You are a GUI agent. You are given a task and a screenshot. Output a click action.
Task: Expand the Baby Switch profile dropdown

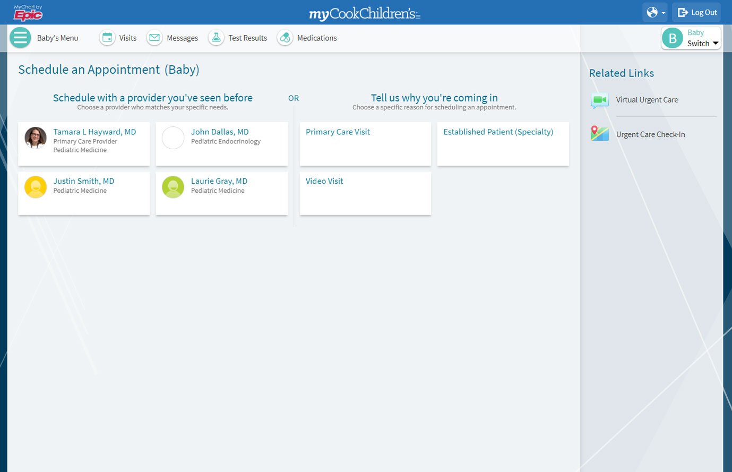coord(691,38)
